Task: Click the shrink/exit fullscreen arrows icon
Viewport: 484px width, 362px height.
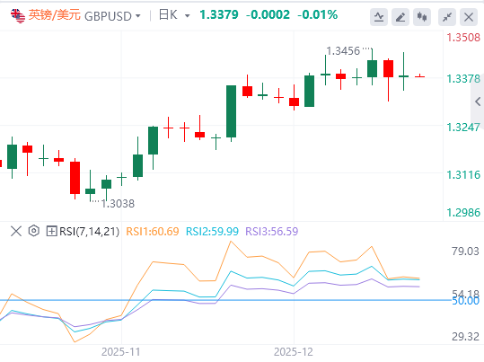Action: [447, 17]
